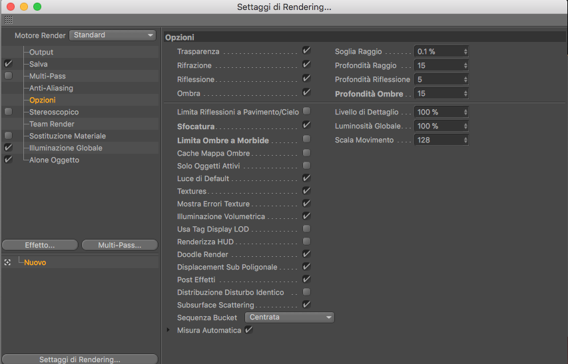Select Output in the settings tree
Image resolution: width=568 pixels, height=364 pixels.
point(41,52)
